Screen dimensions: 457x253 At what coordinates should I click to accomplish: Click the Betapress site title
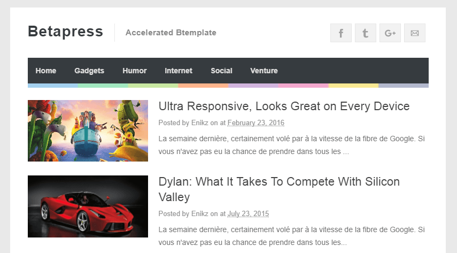pos(65,32)
